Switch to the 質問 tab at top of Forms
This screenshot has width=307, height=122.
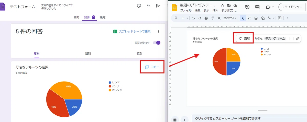76,17
